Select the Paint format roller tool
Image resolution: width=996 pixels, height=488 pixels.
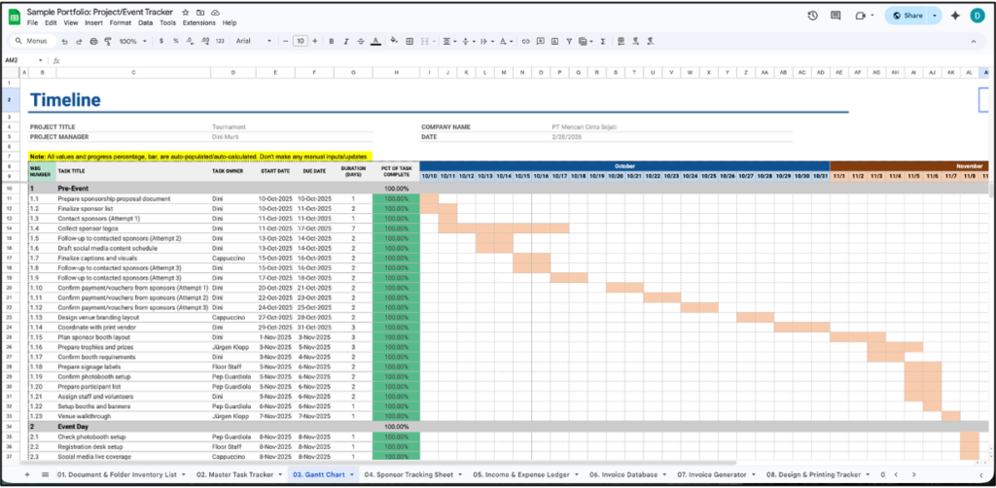click(x=106, y=41)
